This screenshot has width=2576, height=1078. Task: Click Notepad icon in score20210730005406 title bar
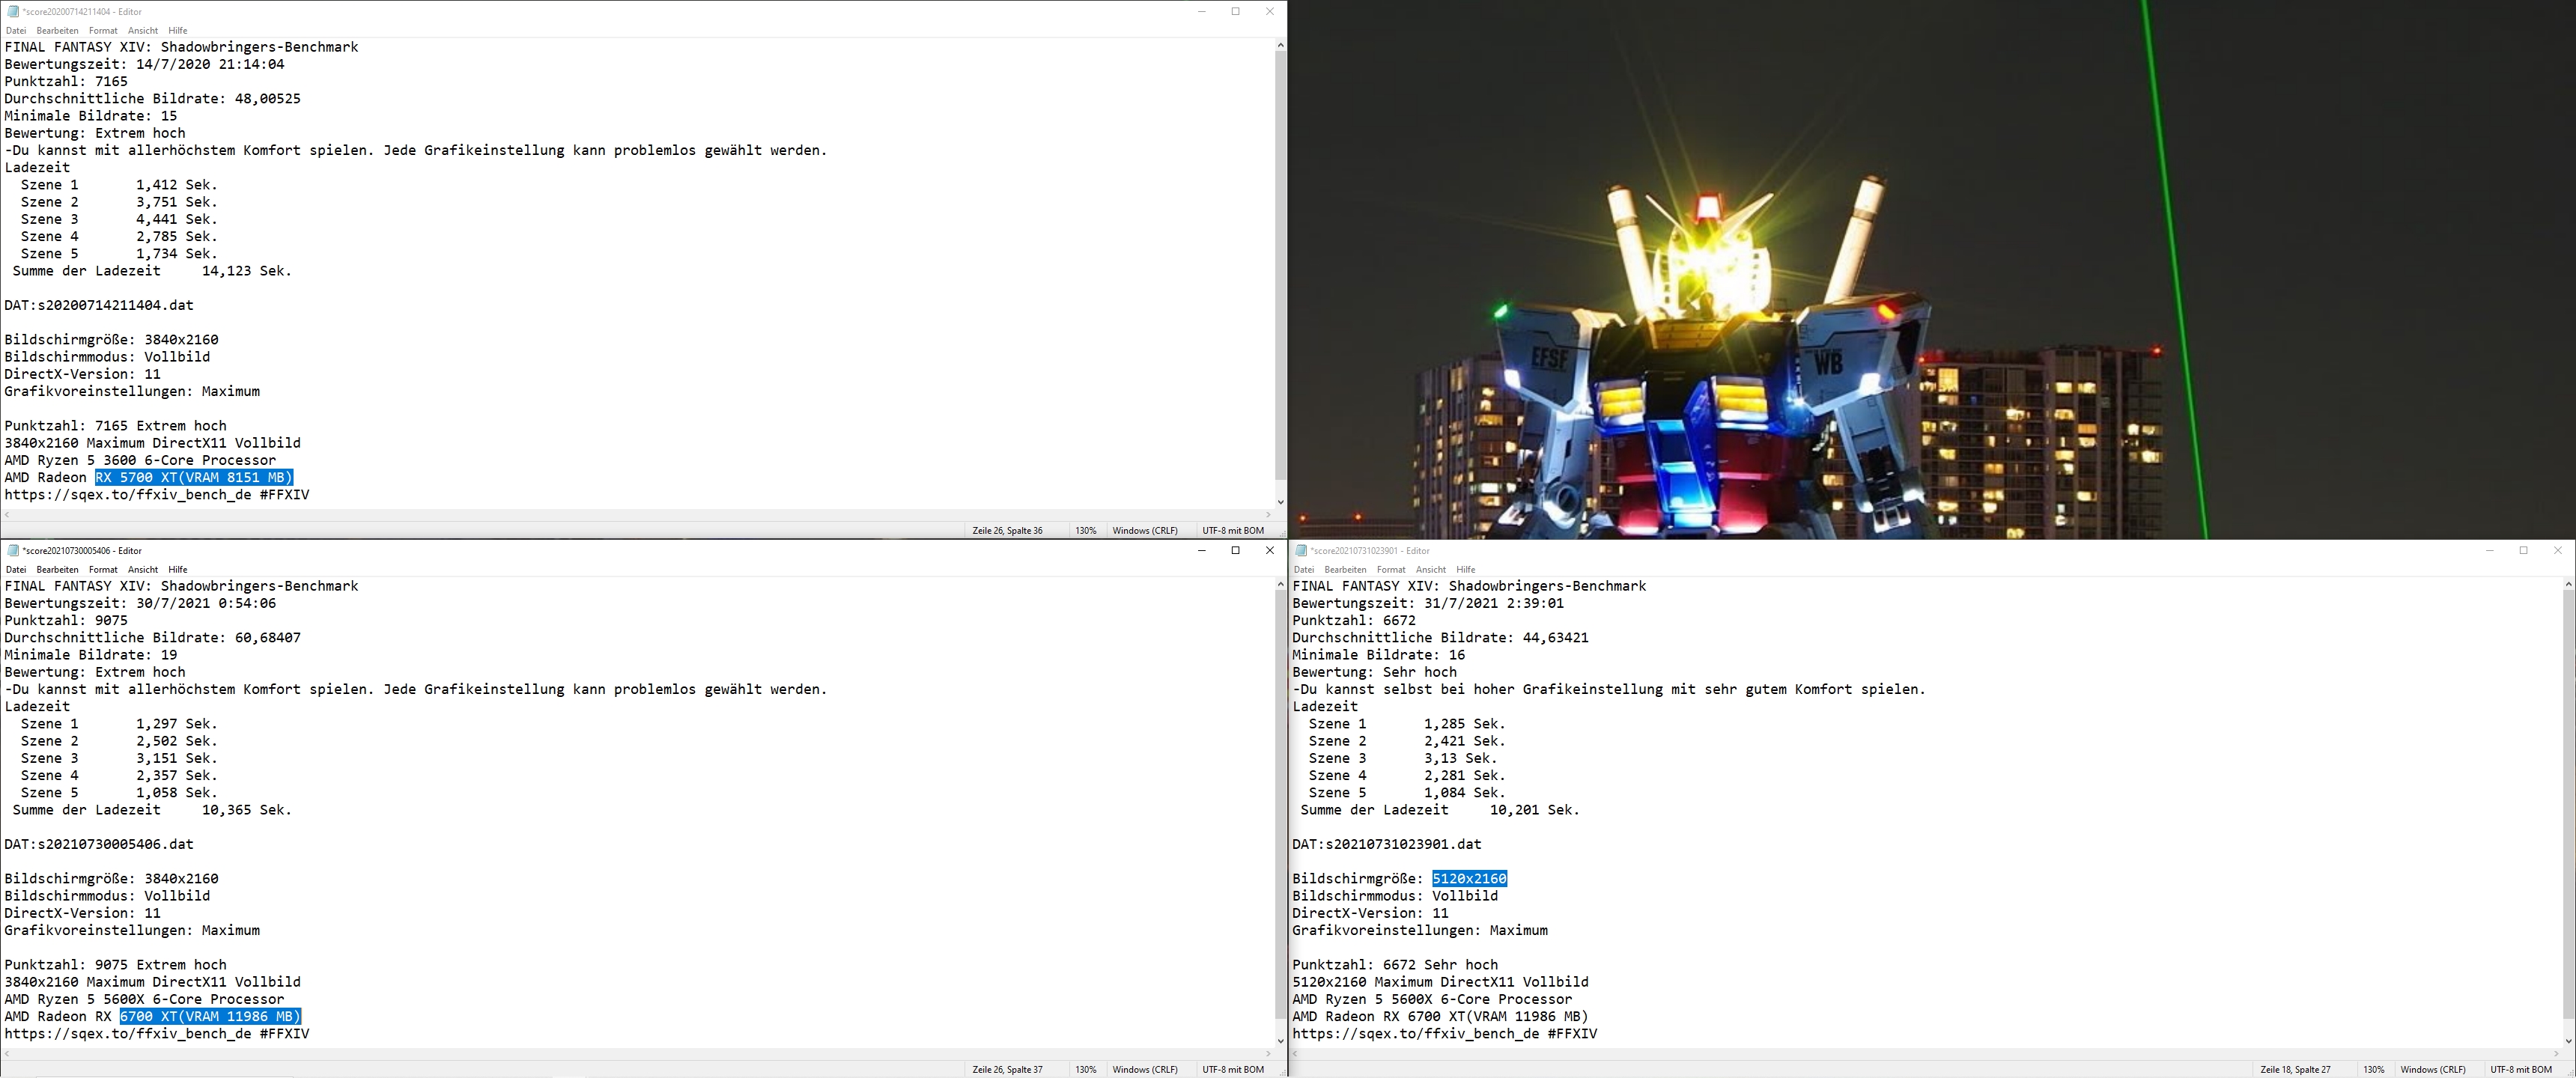point(13,551)
